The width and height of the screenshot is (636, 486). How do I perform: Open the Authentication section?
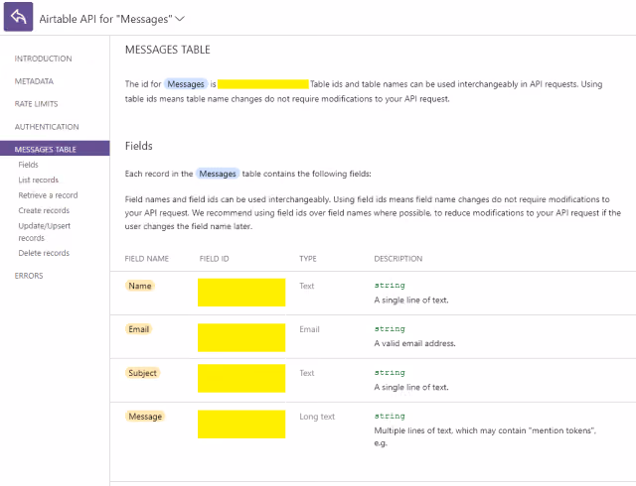(x=47, y=127)
